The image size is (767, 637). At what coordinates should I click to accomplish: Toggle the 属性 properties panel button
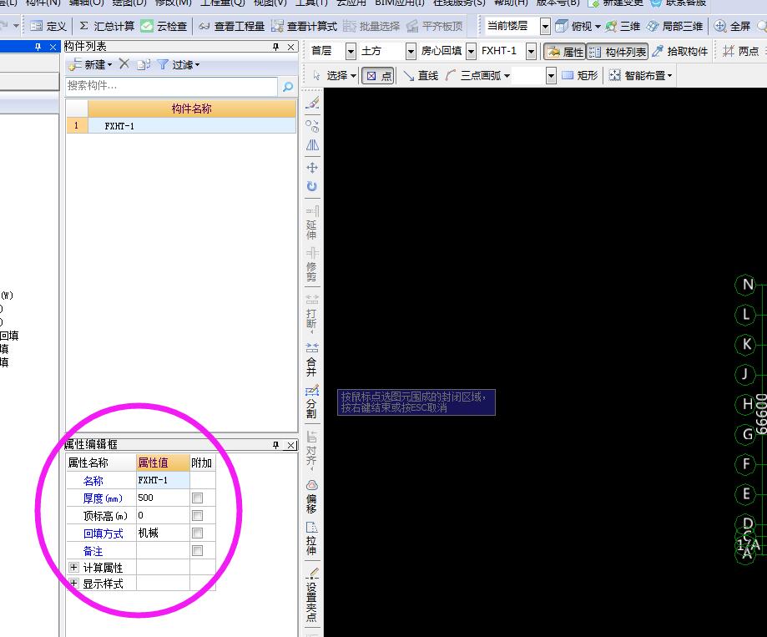565,52
